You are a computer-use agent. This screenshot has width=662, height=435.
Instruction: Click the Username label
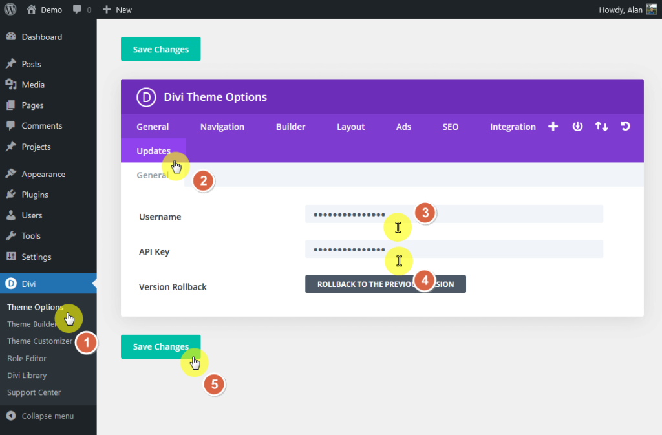tap(160, 217)
